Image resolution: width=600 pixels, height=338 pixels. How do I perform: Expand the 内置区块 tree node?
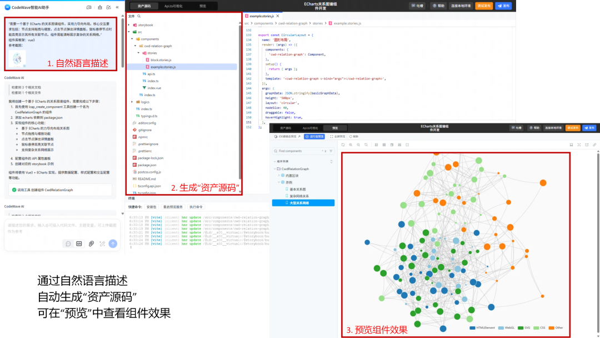(x=278, y=175)
